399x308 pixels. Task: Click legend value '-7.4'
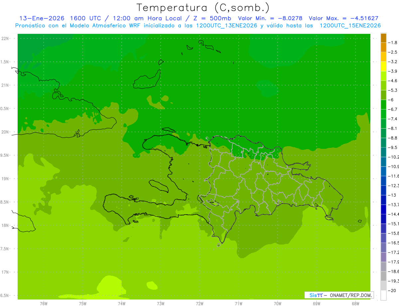pyautogui.click(x=393, y=119)
